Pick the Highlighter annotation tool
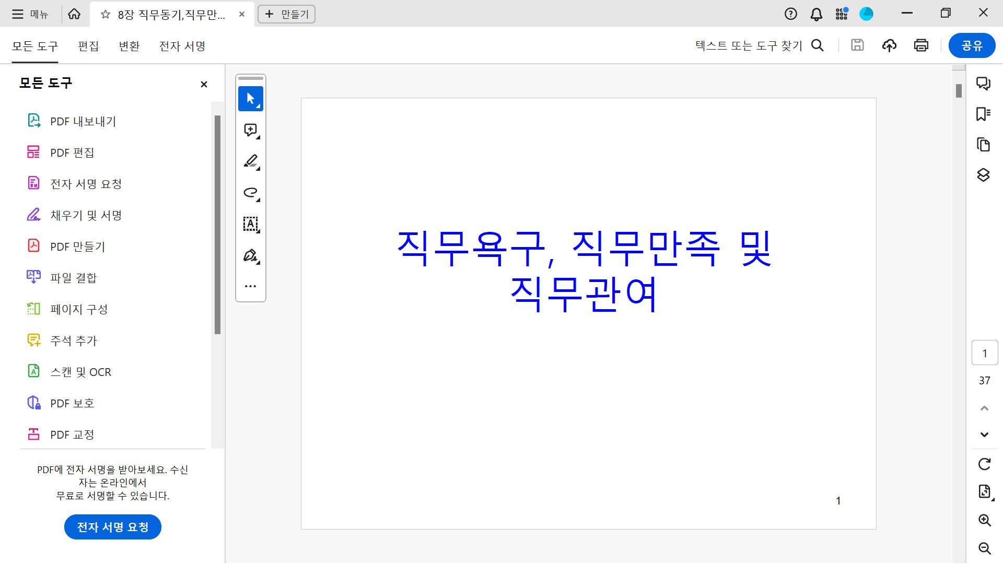1003x564 pixels. pyautogui.click(x=250, y=161)
